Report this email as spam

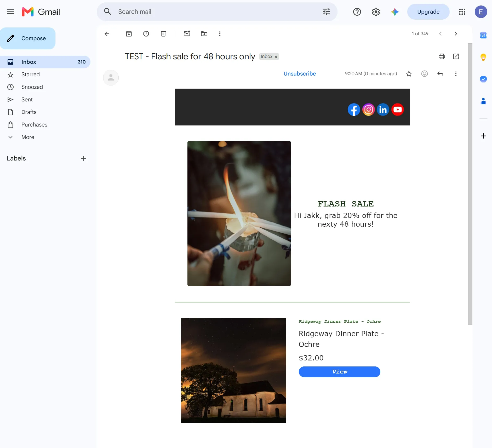tap(146, 34)
